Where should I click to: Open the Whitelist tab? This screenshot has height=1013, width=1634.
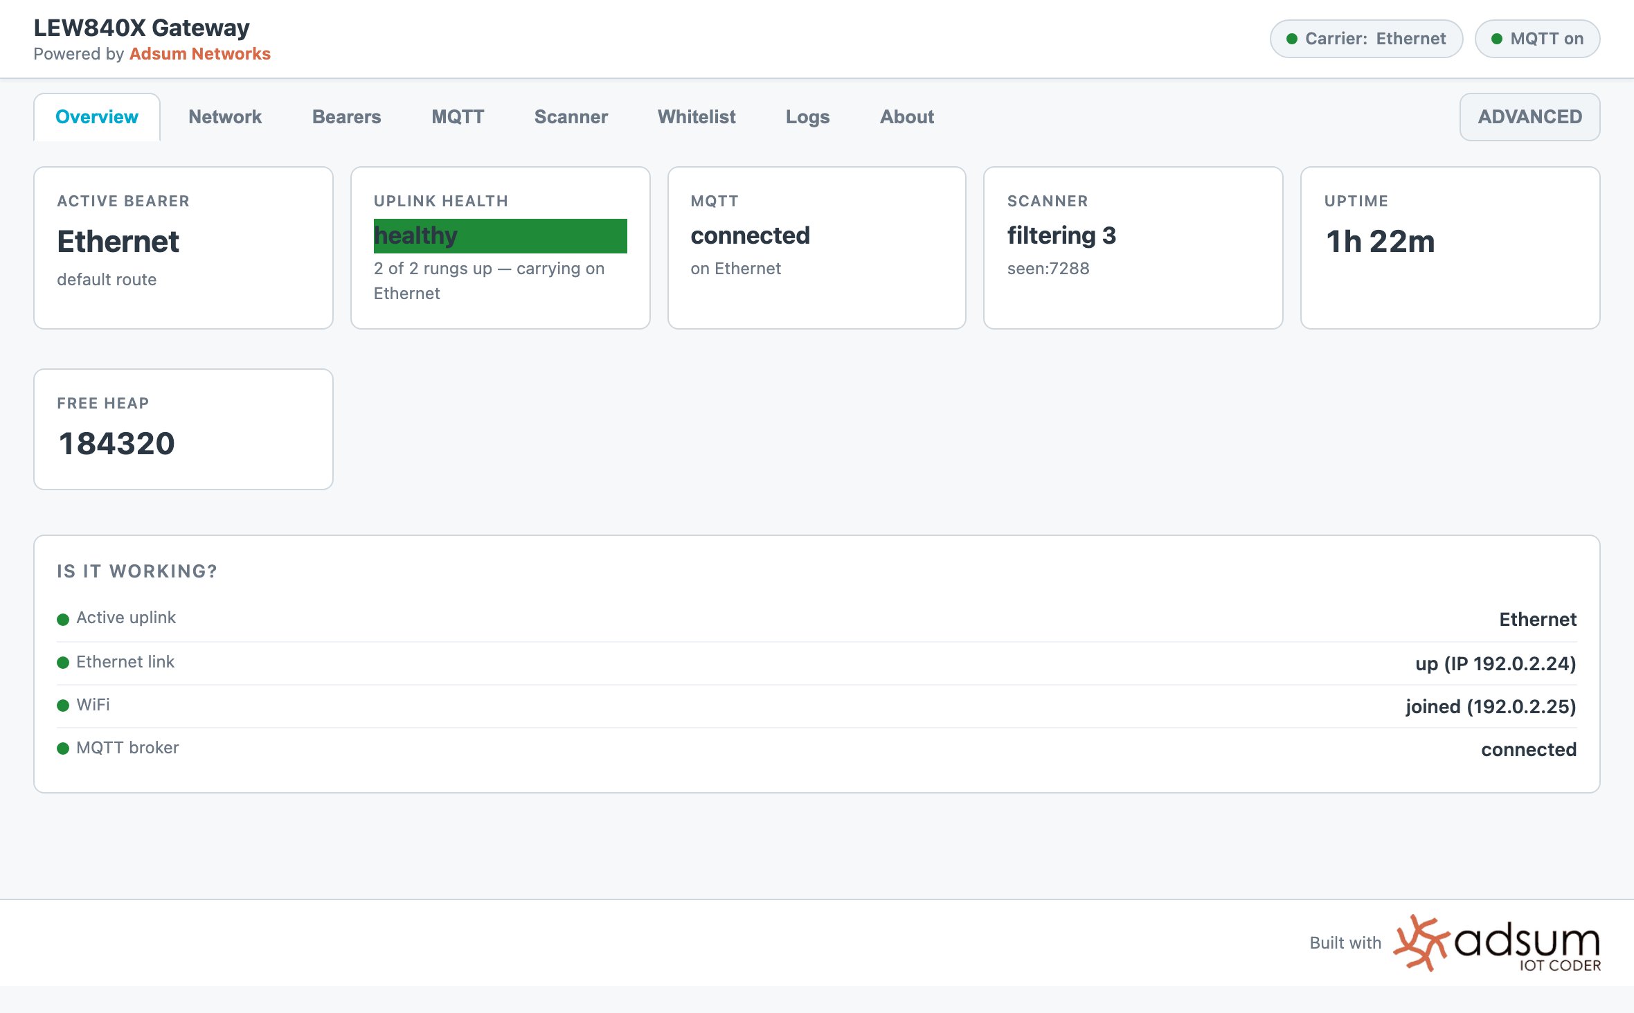coord(697,117)
